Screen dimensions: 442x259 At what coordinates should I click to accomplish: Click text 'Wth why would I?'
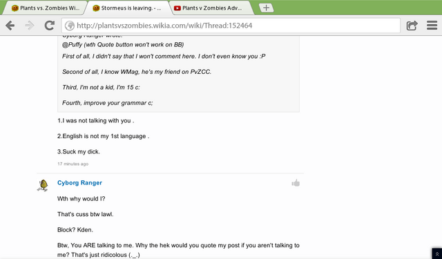81,199
